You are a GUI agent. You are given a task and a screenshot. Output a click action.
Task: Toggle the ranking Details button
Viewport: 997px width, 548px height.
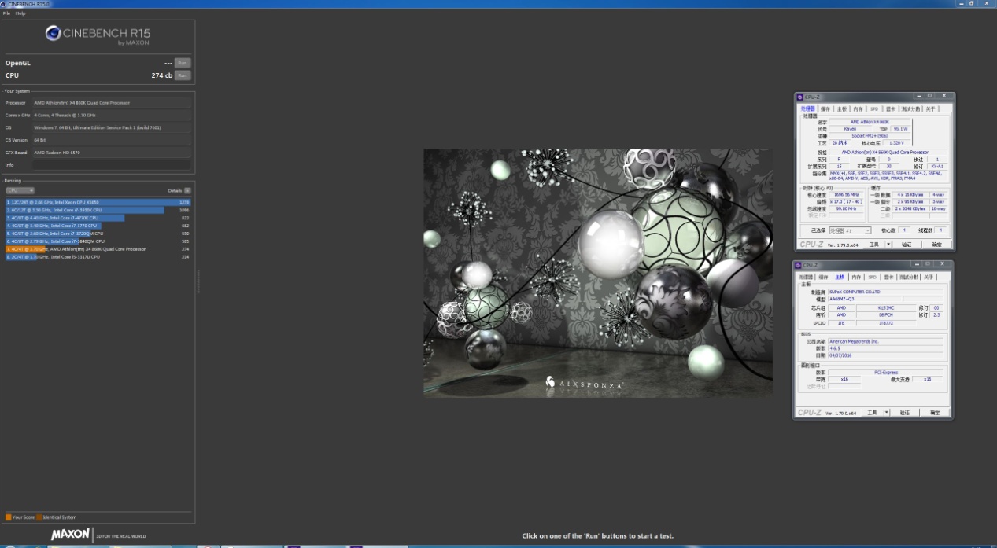(x=187, y=190)
